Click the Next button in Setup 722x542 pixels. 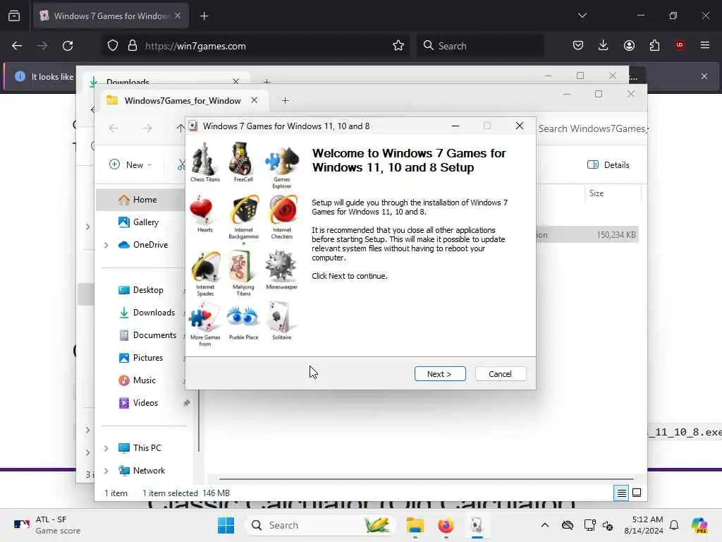440,374
